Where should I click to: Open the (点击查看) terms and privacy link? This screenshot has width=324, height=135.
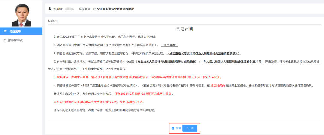point(169,45)
